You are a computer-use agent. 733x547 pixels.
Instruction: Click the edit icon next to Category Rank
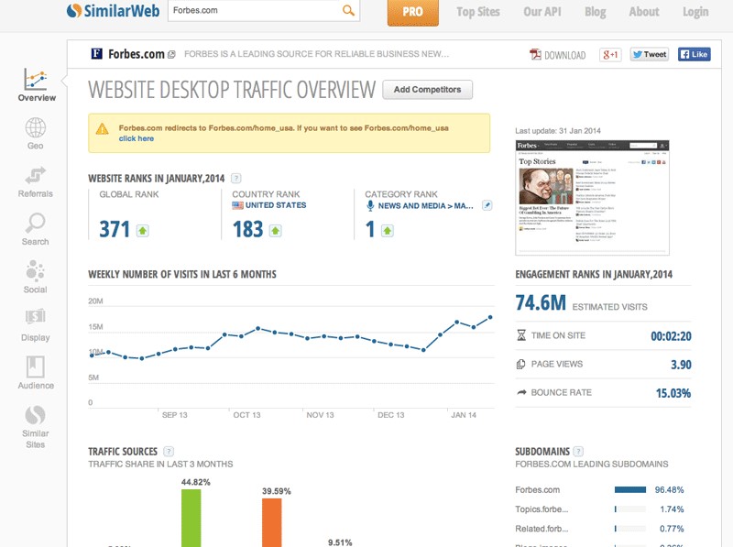pyautogui.click(x=487, y=205)
